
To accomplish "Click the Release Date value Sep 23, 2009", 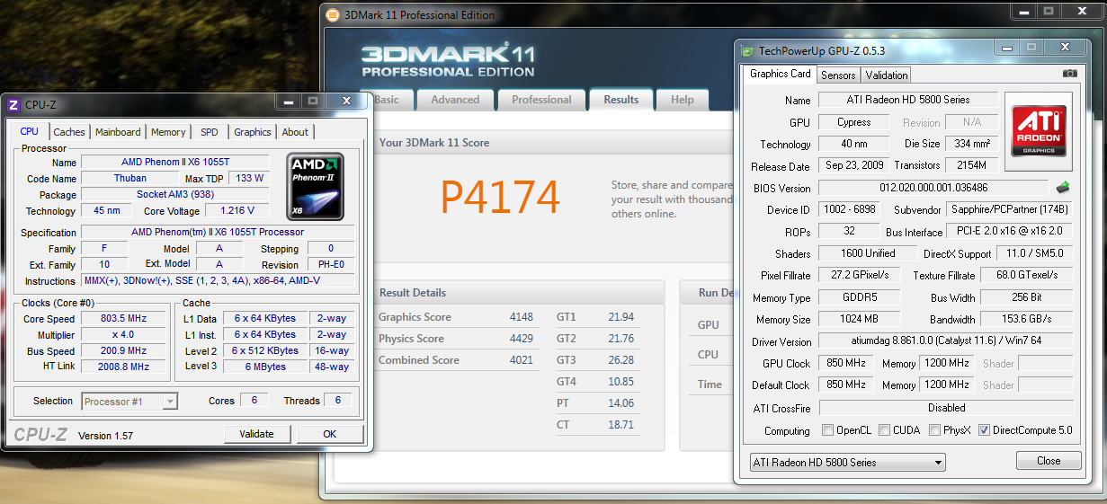I will coord(854,165).
